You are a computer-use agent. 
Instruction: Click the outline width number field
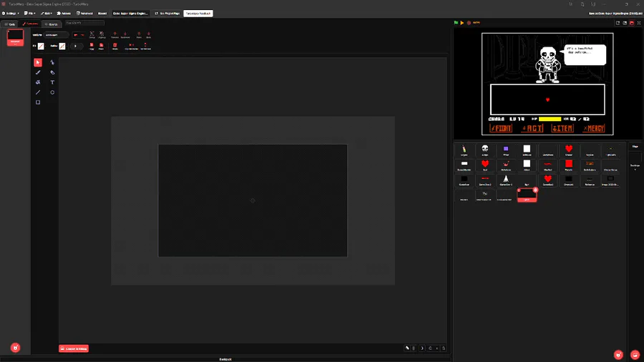click(76, 46)
